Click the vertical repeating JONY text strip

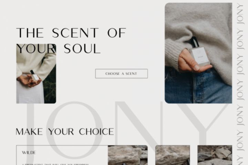(x=240, y=84)
